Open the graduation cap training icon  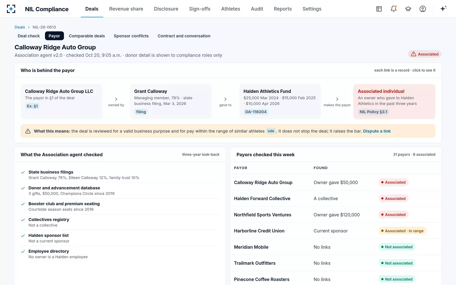(x=408, y=9)
